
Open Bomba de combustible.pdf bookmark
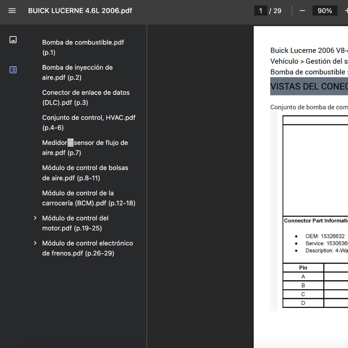83,47
